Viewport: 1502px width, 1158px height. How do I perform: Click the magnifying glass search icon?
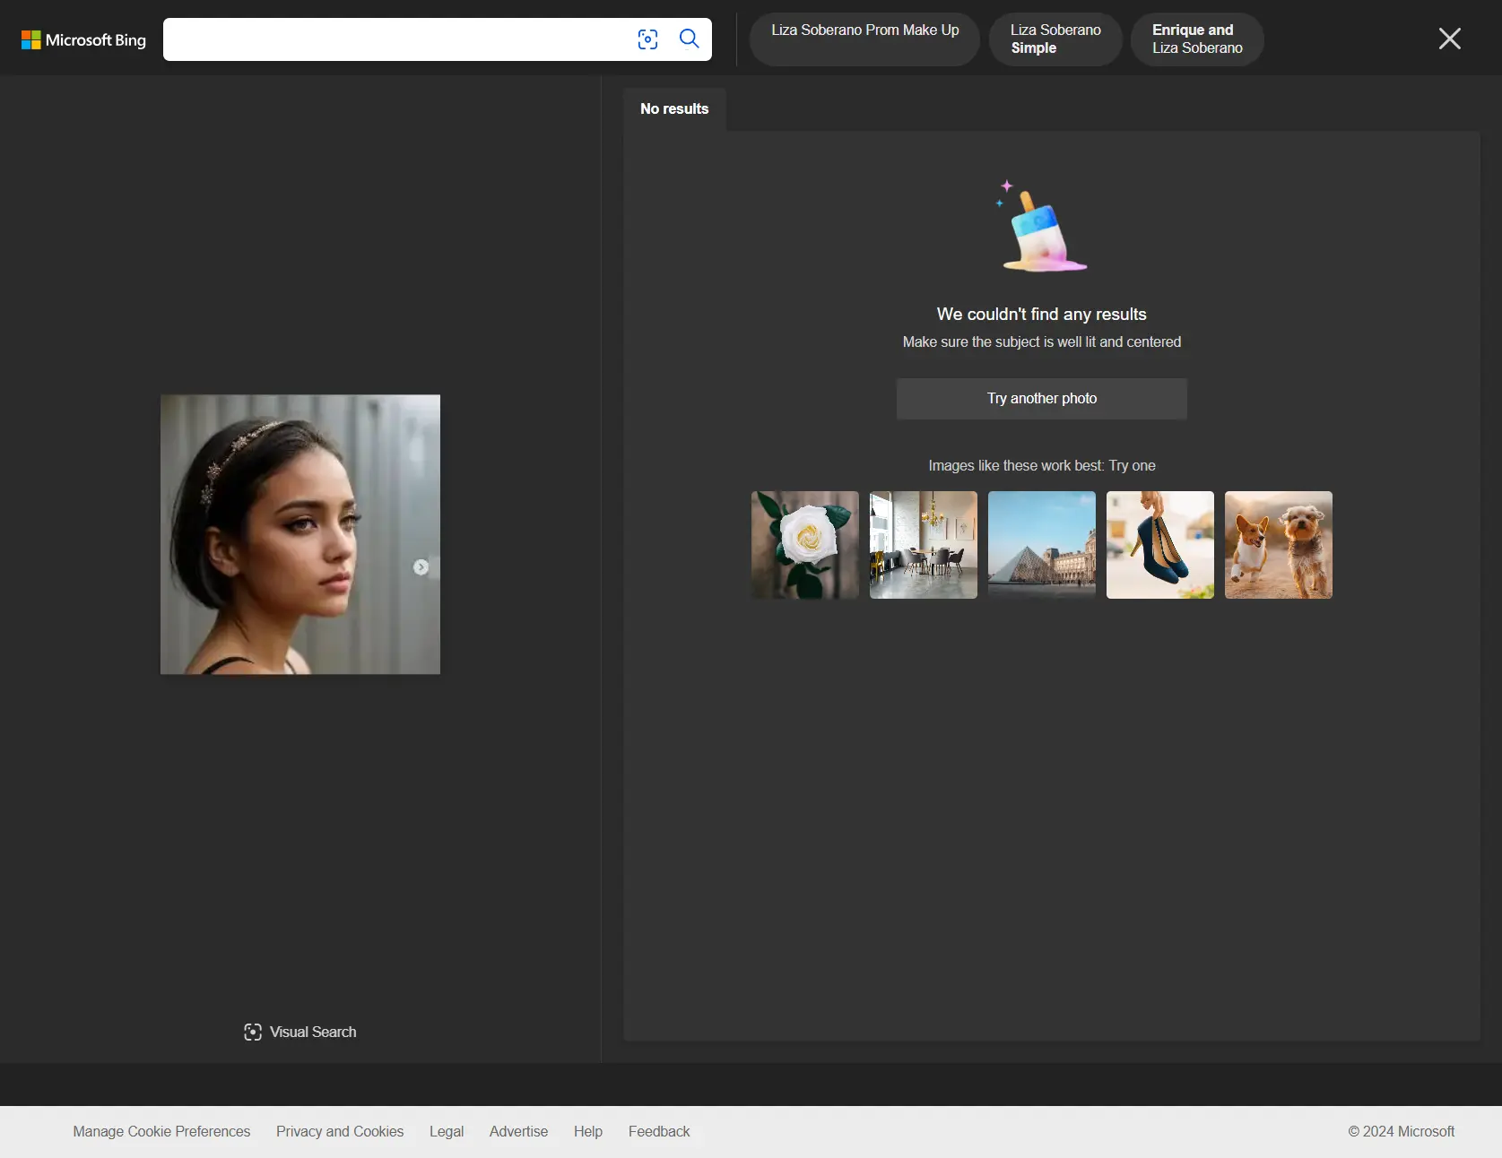click(x=689, y=39)
